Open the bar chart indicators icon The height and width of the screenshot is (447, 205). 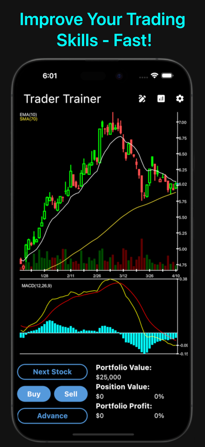tap(161, 99)
